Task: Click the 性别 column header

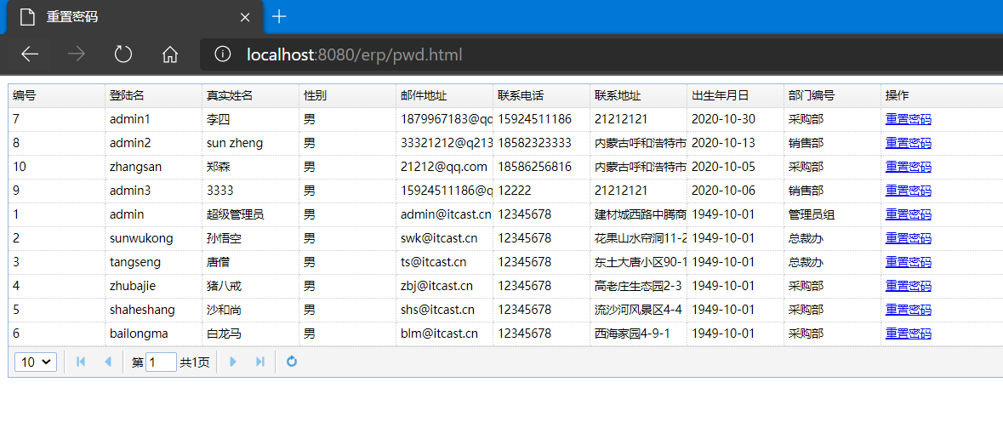Action: point(347,96)
